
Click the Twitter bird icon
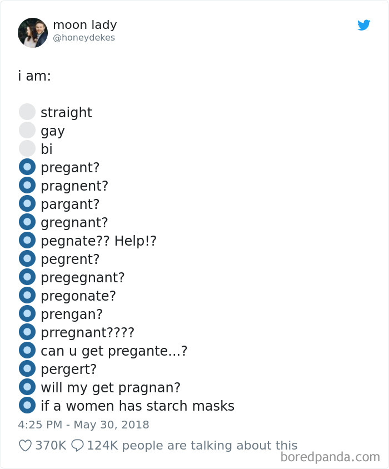pyautogui.click(x=364, y=25)
